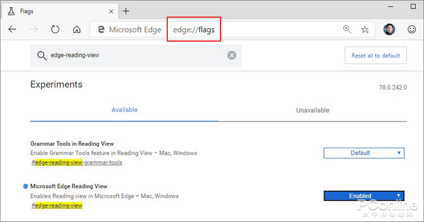Screen dimensions: 424x222
Task: Select the Flags browser tab
Action: pos(59,11)
